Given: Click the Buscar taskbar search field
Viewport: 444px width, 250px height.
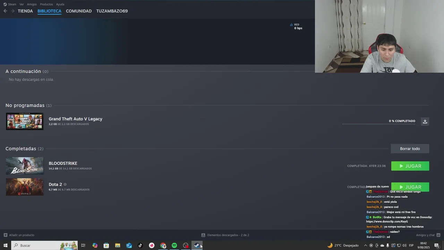Looking at the screenshot, I should click(x=44, y=245).
